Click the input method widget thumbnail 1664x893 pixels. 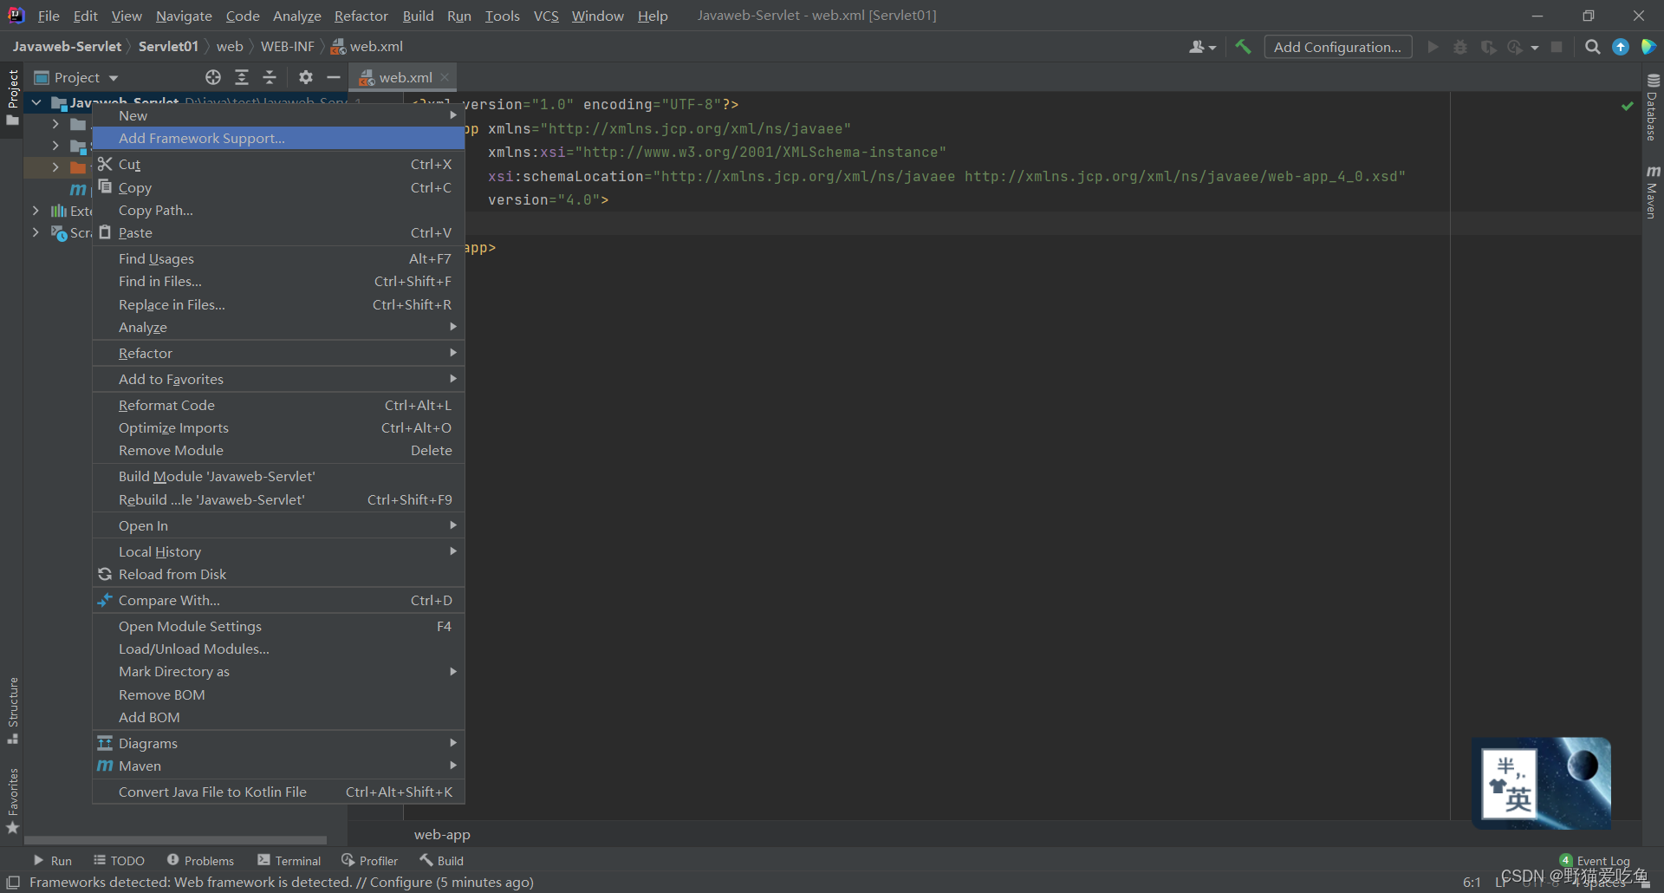pyautogui.click(x=1541, y=783)
